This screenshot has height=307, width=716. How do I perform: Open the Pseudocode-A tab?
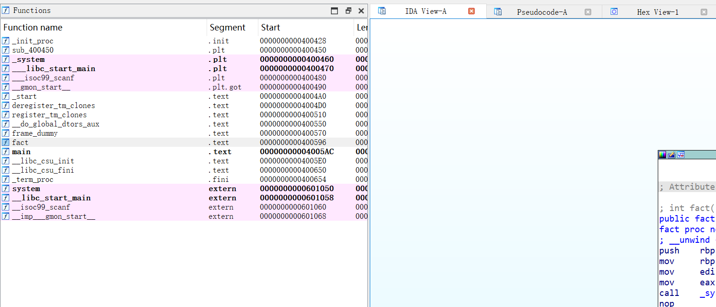tap(542, 12)
